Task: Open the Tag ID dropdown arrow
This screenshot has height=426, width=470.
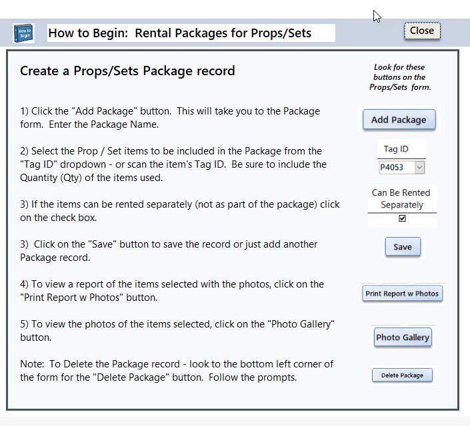Action: pos(419,167)
